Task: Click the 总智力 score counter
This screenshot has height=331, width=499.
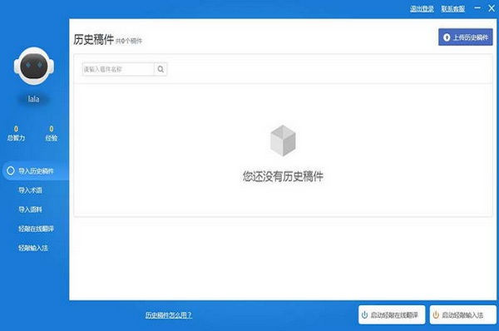Action: [16, 133]
